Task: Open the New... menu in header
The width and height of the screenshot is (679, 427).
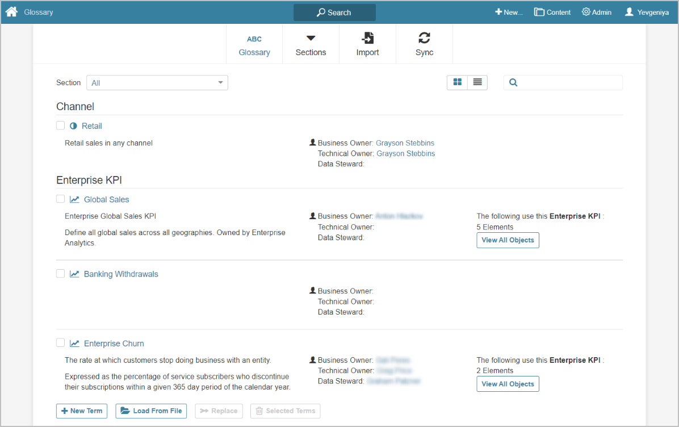Action: coord(509,12)
